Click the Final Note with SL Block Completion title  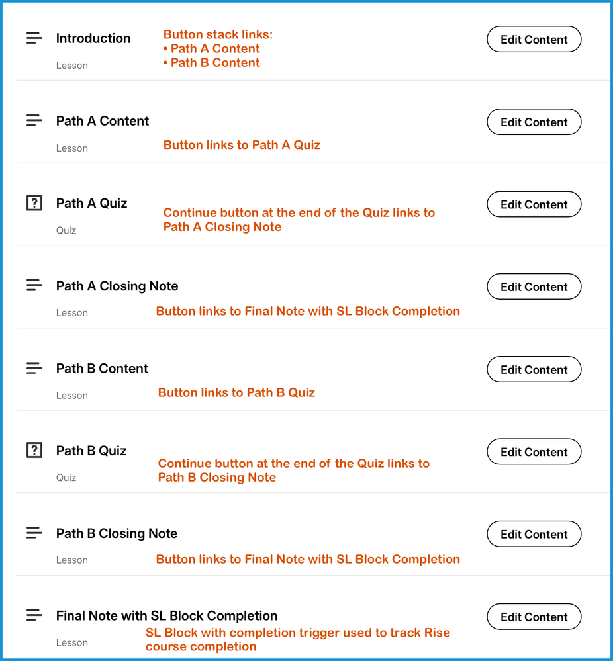[167, 616]
